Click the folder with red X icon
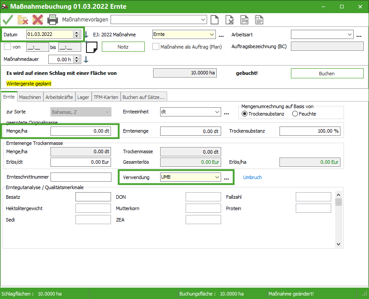 click(23, 20)
